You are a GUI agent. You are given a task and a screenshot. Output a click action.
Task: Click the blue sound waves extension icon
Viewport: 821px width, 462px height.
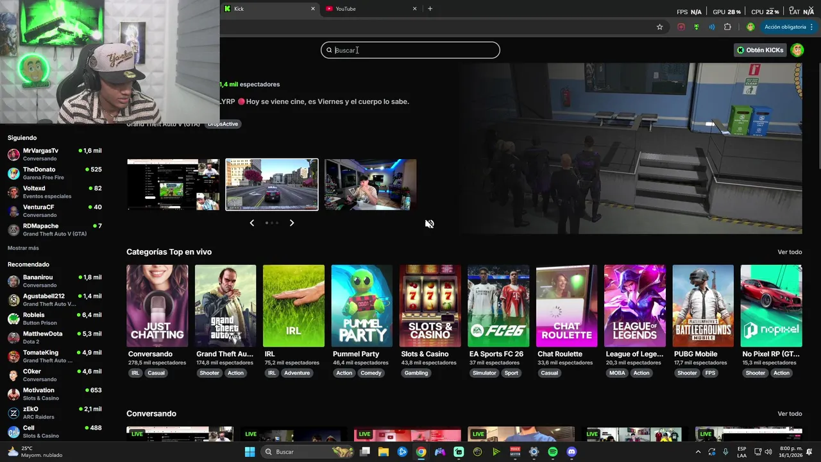[712, 27]
